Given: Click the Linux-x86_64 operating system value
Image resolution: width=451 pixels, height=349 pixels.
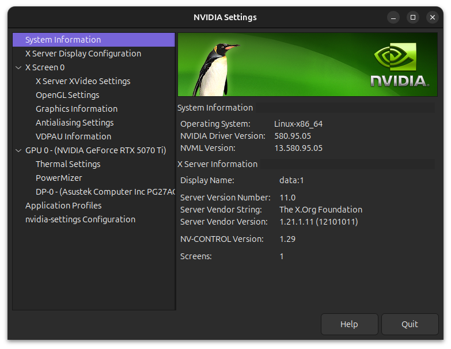Looking at the screenshot, I should point(298,124).
